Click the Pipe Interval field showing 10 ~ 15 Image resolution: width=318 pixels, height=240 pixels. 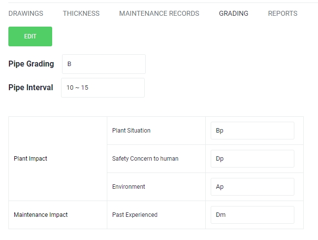[102, 88]
